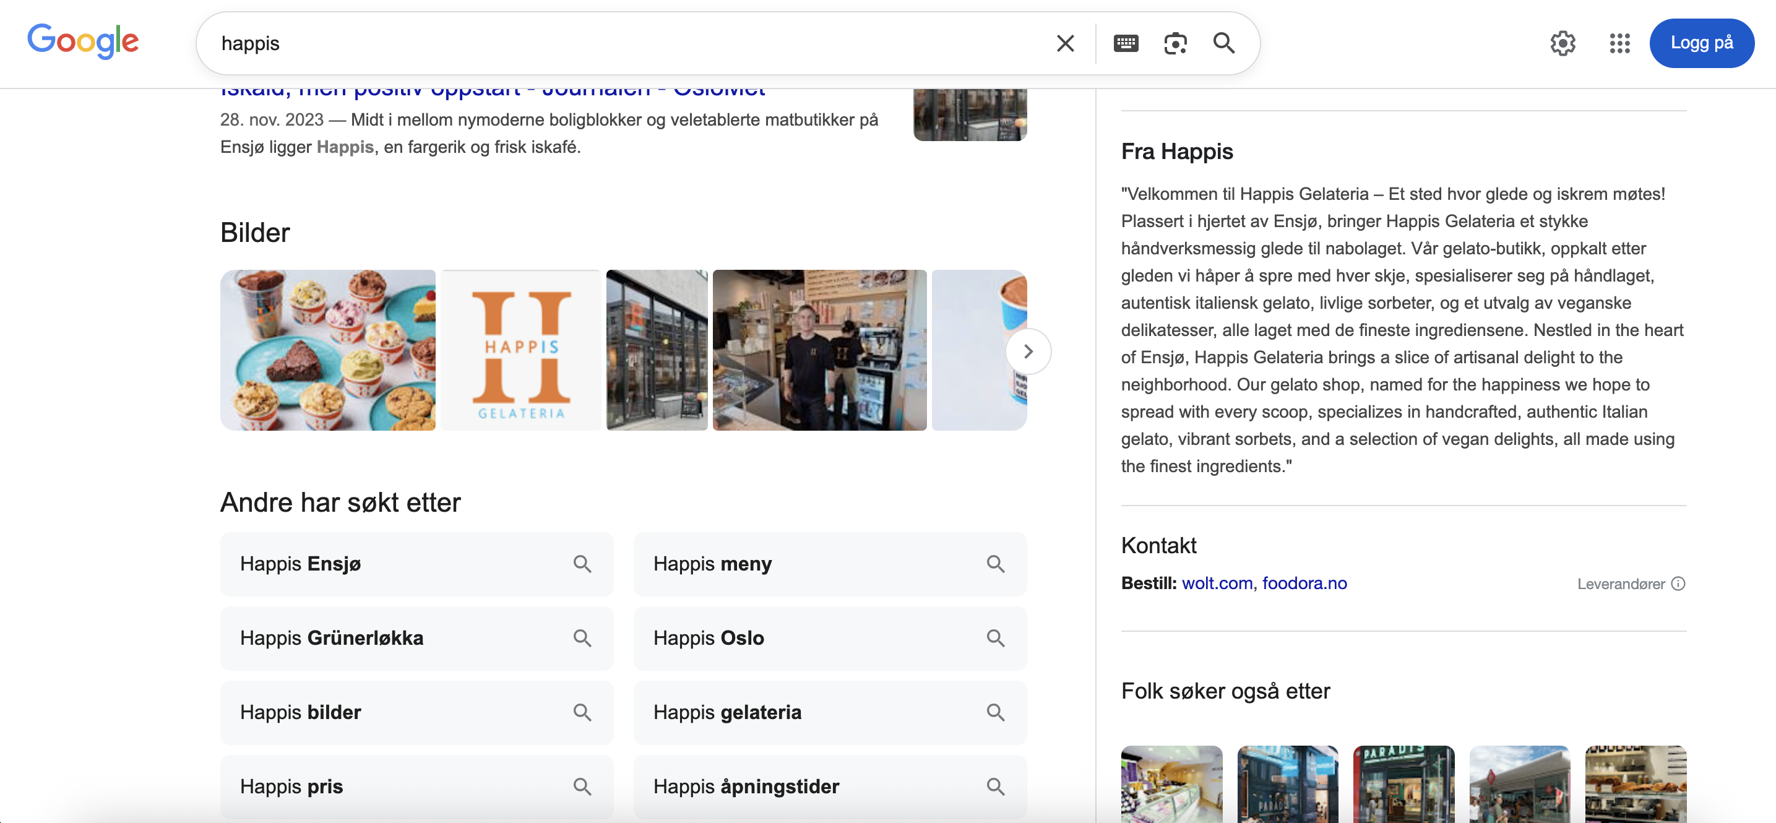Viewport: 1776px width, 823px height.
Task: Click the info icon next to Leverandører
Action: point(1678,584)
